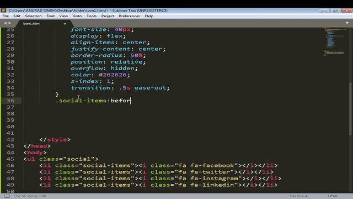Click the fa-facebook list item line
The height and width of the screenshot is (199, 353).
158,165
